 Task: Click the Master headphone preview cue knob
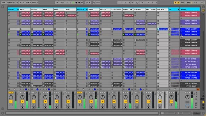187,106
